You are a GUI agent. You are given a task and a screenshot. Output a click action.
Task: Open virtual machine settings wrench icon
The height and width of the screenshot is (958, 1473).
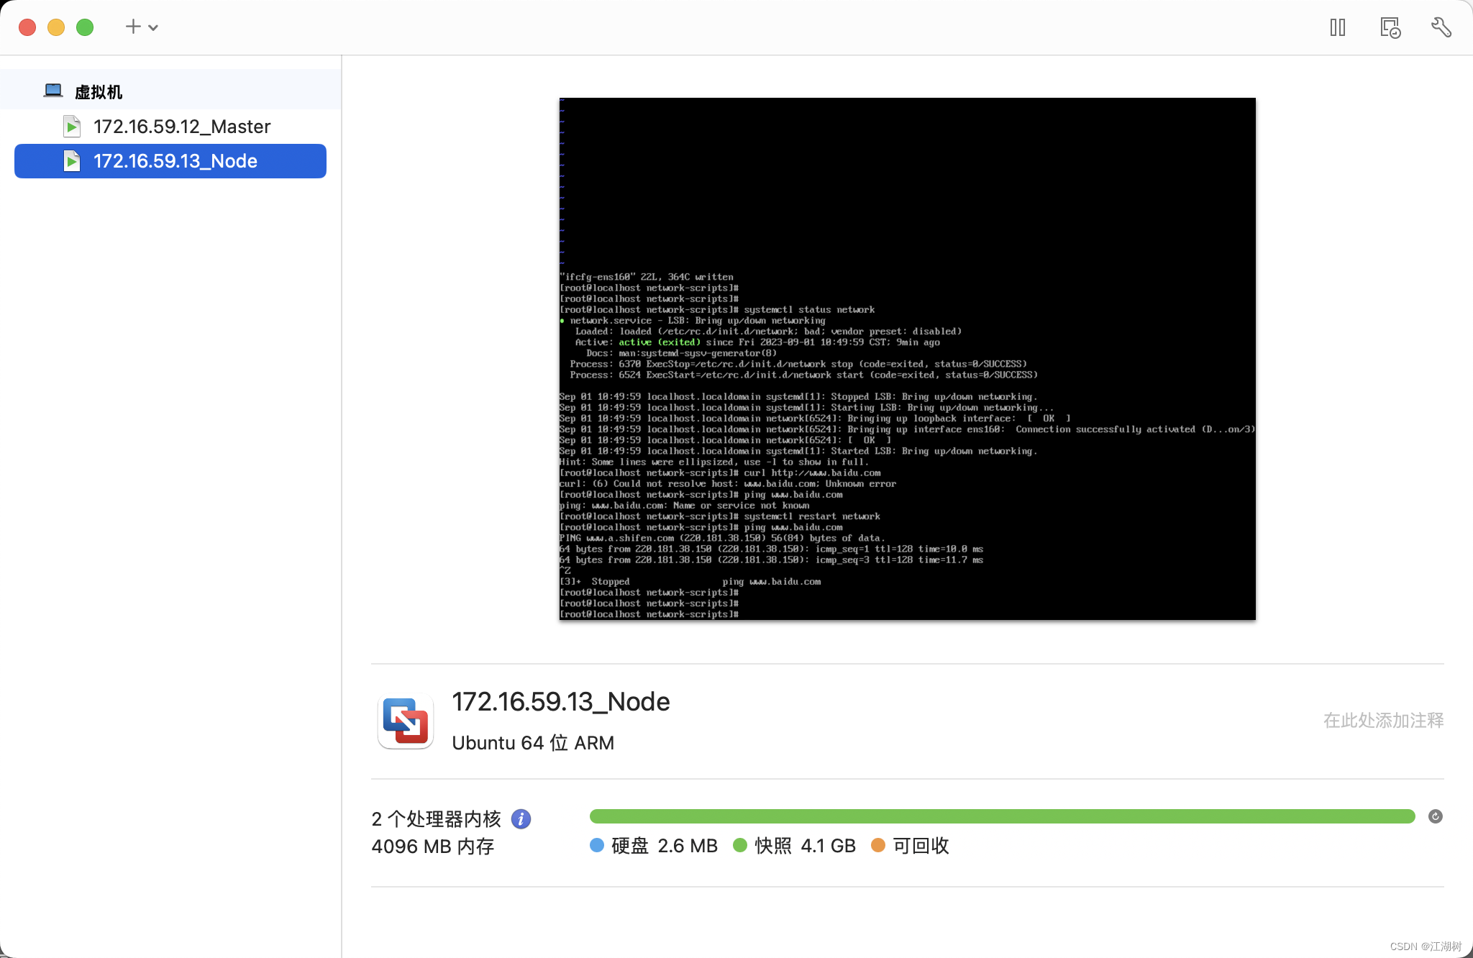point(1441,27)
